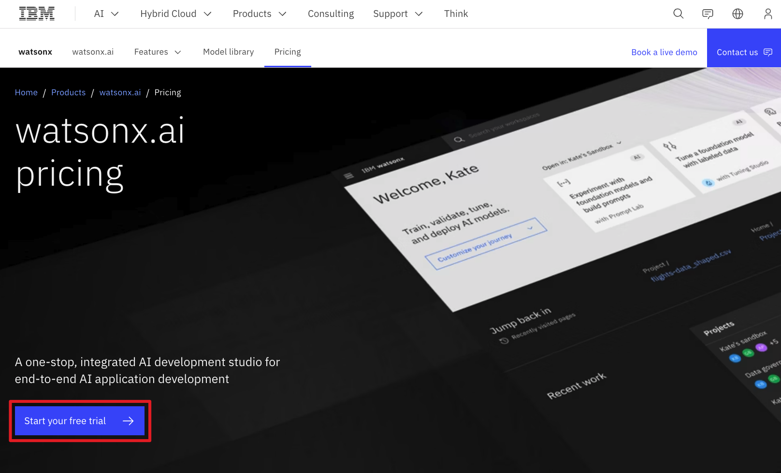Expand the Features submenu
Viewport: 781px width, 473px height.
click(158, 52)
